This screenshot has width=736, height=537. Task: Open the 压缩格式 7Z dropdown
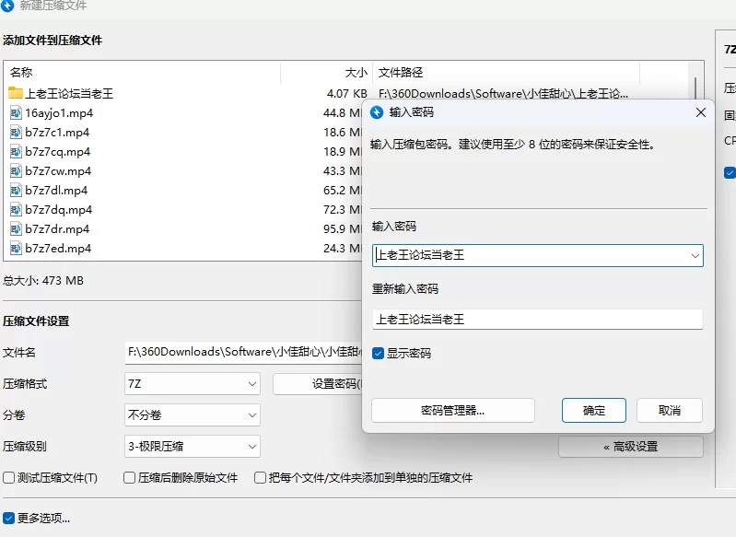(x=193, y=384)
